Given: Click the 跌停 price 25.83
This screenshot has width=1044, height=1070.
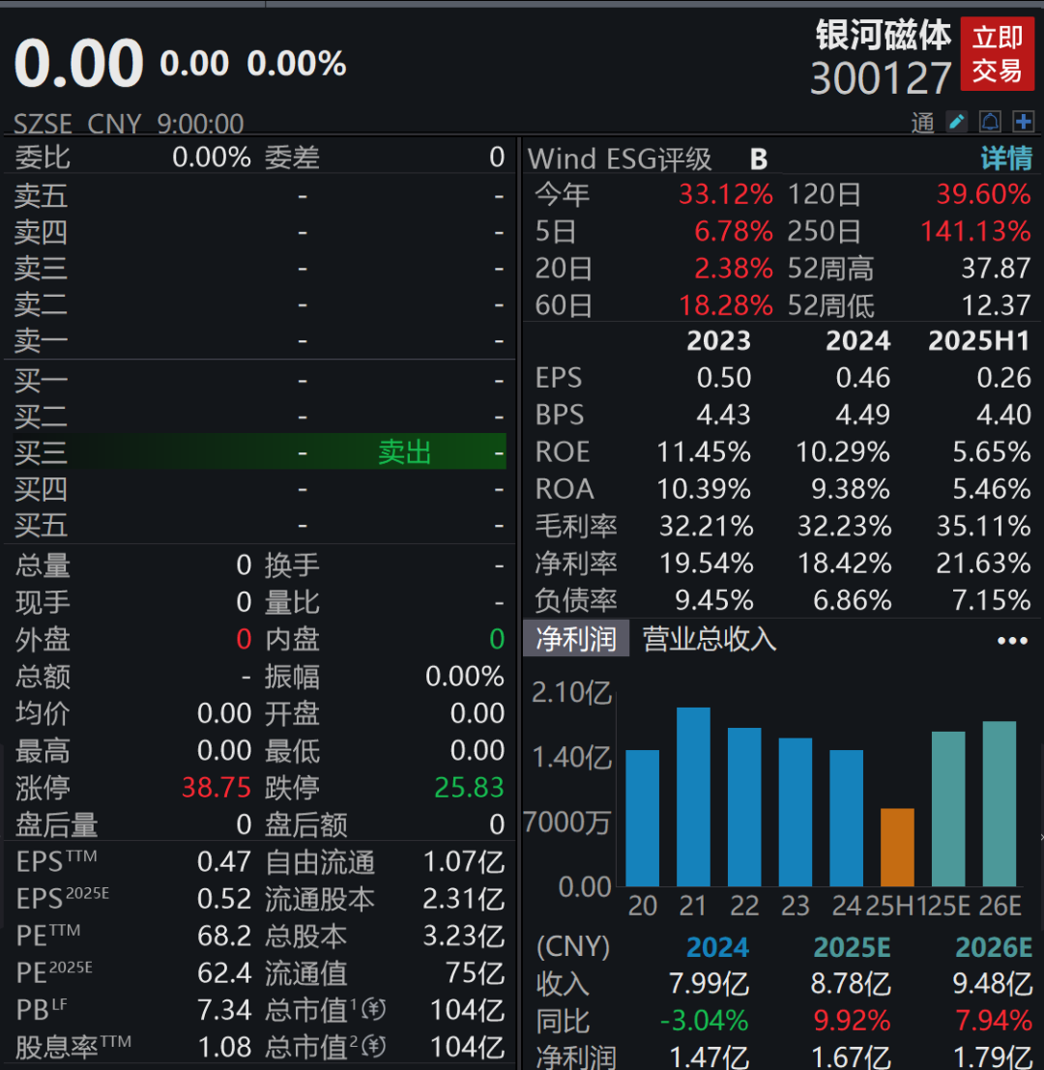Looking at the screenshot, I should 469,788.
